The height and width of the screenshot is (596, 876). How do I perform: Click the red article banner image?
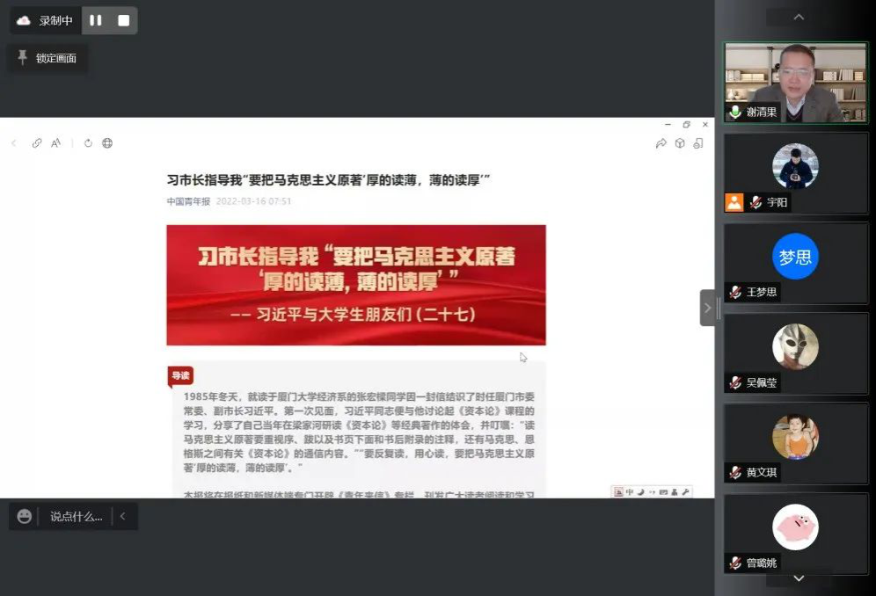tap(356, 285)
